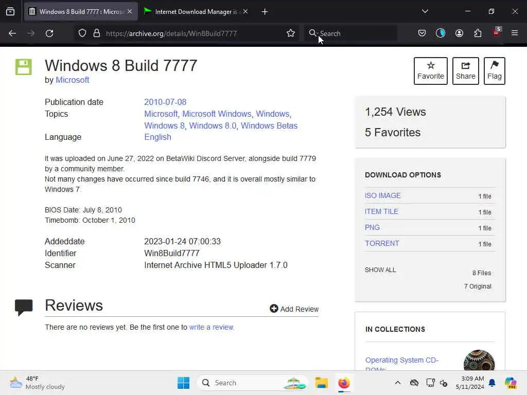Open the blue circular extension icon
This screenshot has height=395, width=527.
[x=441, y=33]
